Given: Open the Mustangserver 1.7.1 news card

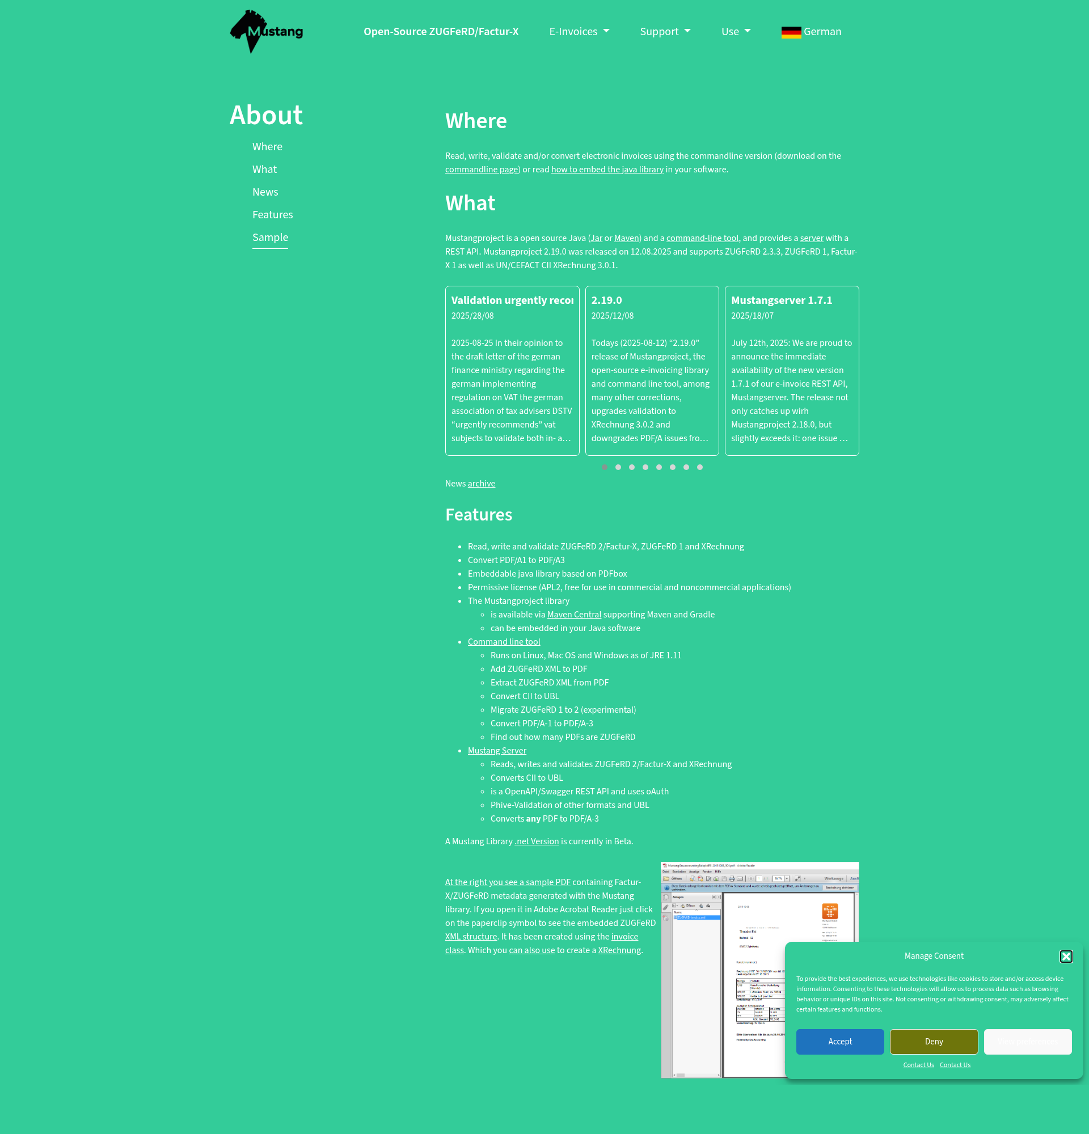Looking at the screenshot, I should [792, 371].
